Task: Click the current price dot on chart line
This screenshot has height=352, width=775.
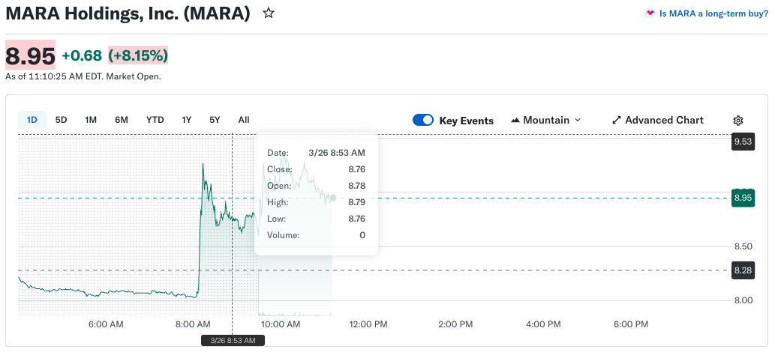Action: [332, 198]
